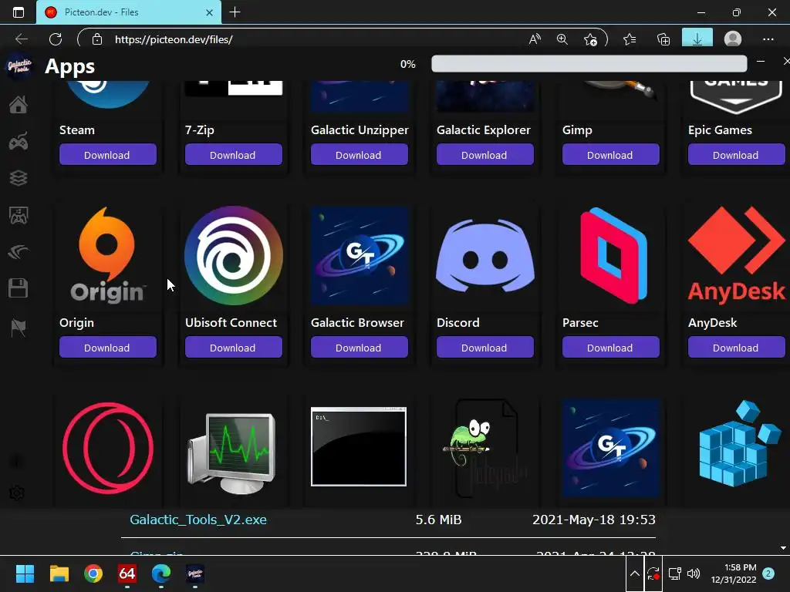The image size is (790, 592).
Task: Add this page to favorites
Action: click(x=590, y=39)
